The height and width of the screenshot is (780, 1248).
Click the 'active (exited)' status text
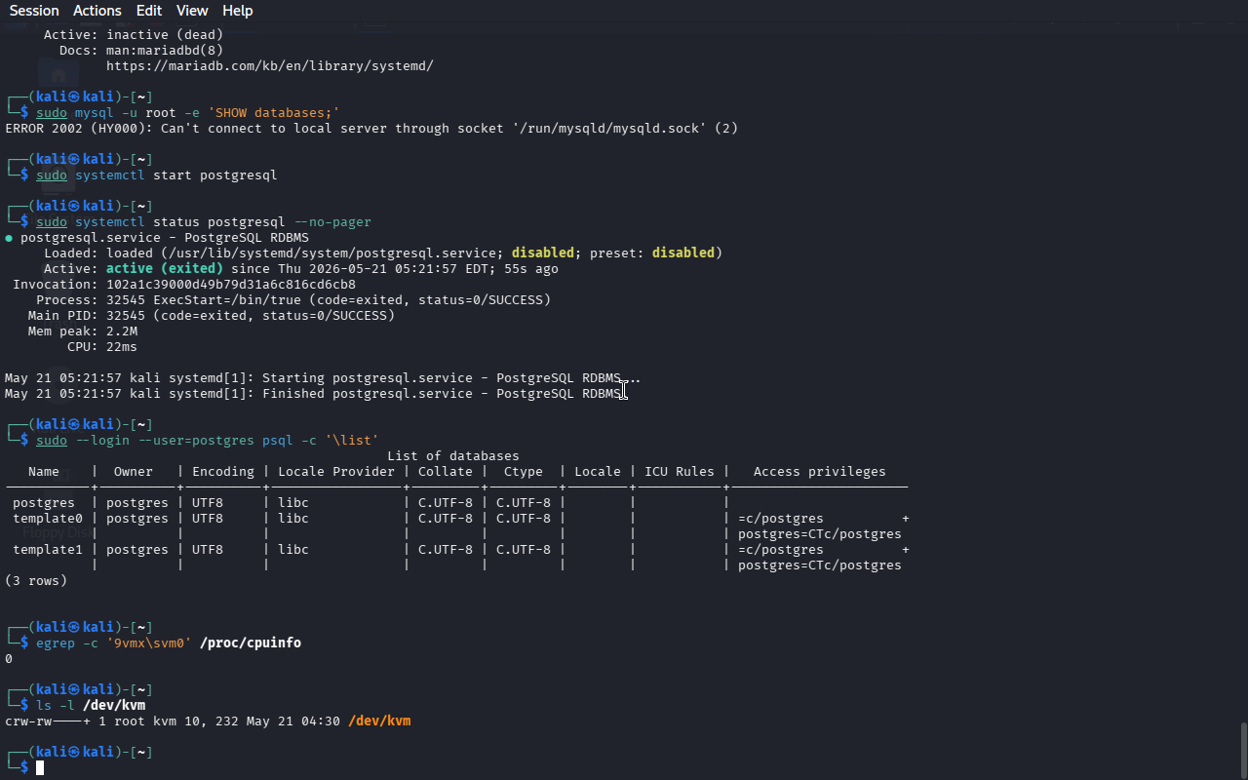point(165,269)
